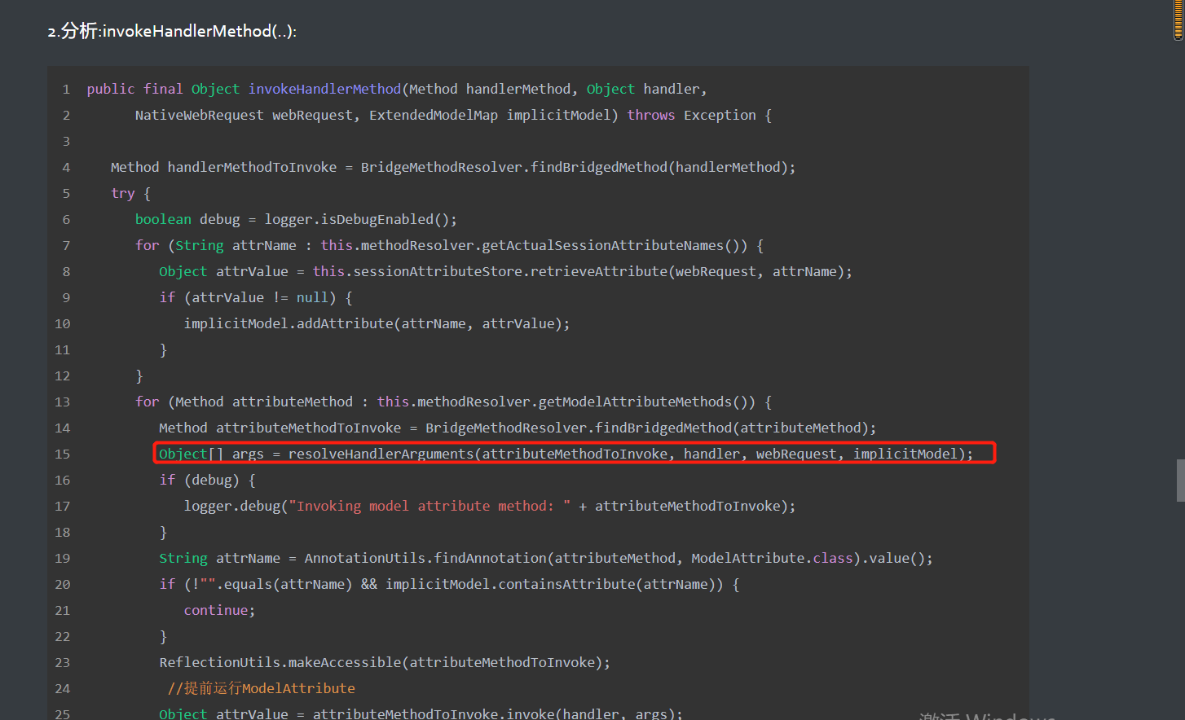Click the line "implicitModel.addAttribute(attrName, attrValue);"
1185x720 pixels.
click(x=377, y=323)
